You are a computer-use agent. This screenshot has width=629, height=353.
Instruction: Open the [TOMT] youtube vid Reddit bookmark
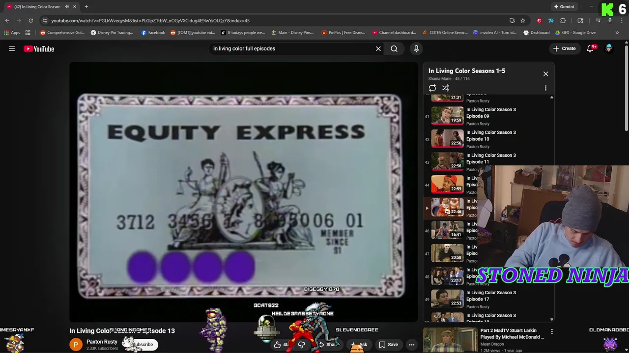click(192, 33)
